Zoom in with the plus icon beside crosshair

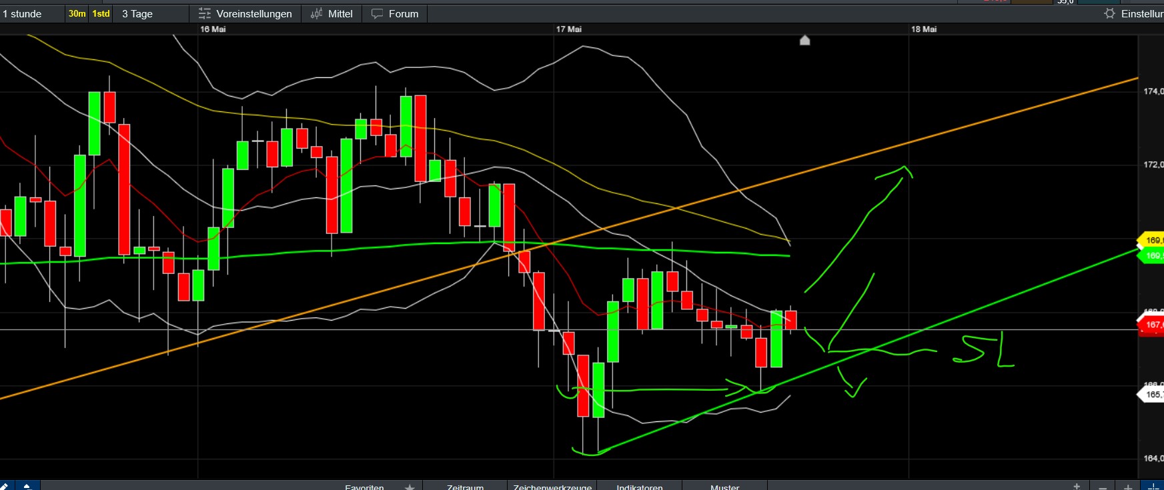pos(1128,487)
